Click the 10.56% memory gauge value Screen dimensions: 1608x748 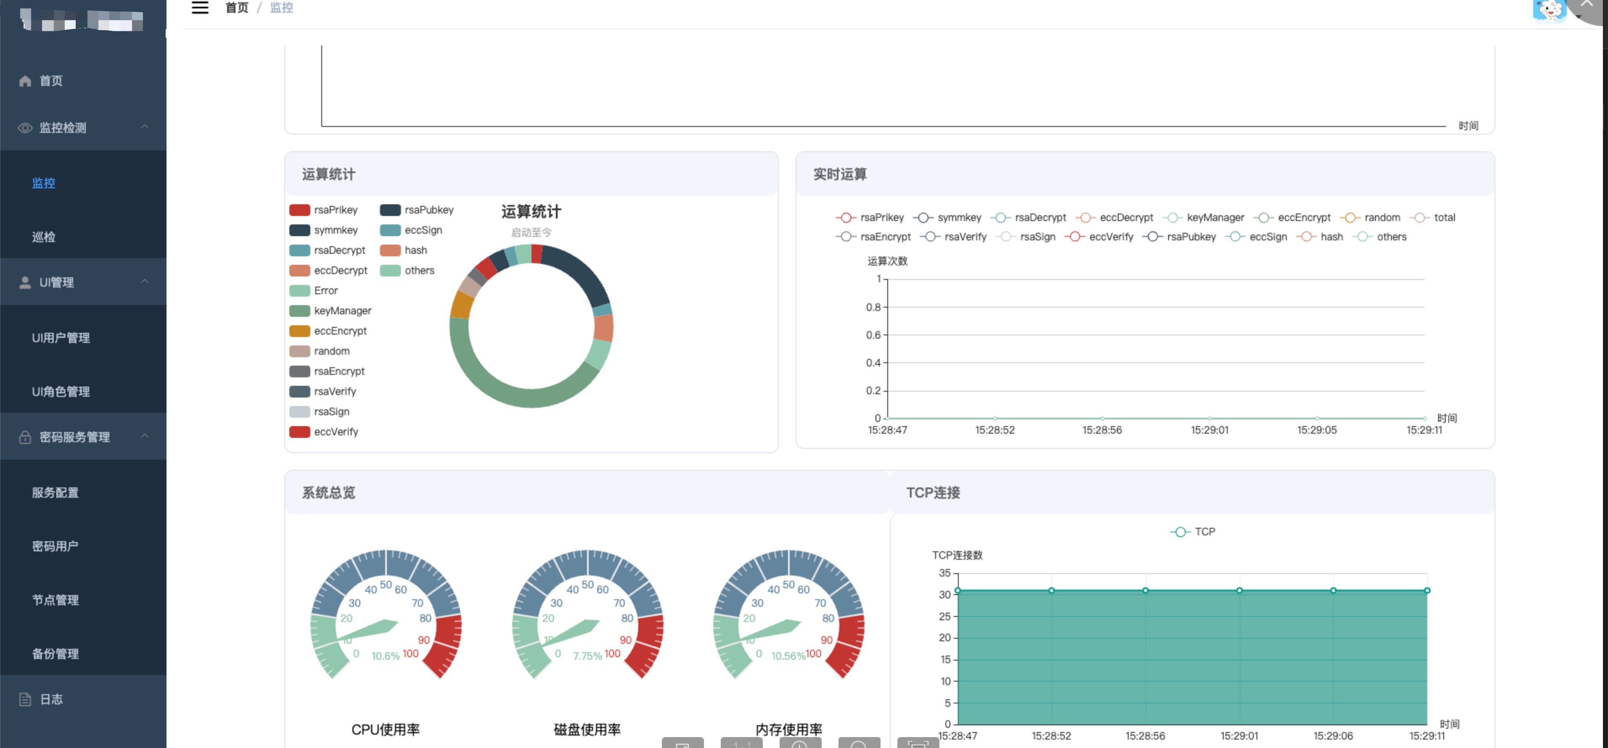pyautogui.click(x=788, y=656)
